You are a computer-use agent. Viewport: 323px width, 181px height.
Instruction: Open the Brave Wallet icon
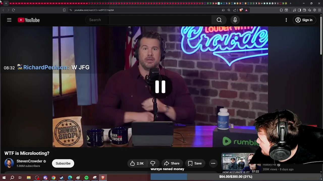(x=304, y=10)
